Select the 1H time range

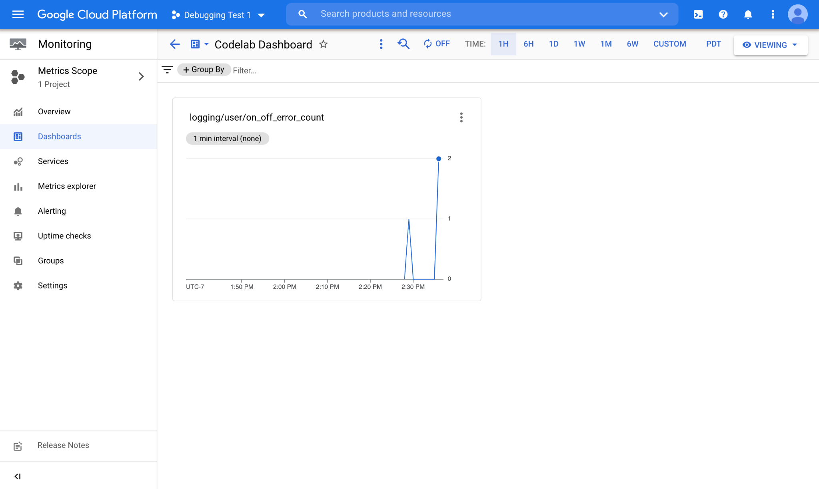503,44
